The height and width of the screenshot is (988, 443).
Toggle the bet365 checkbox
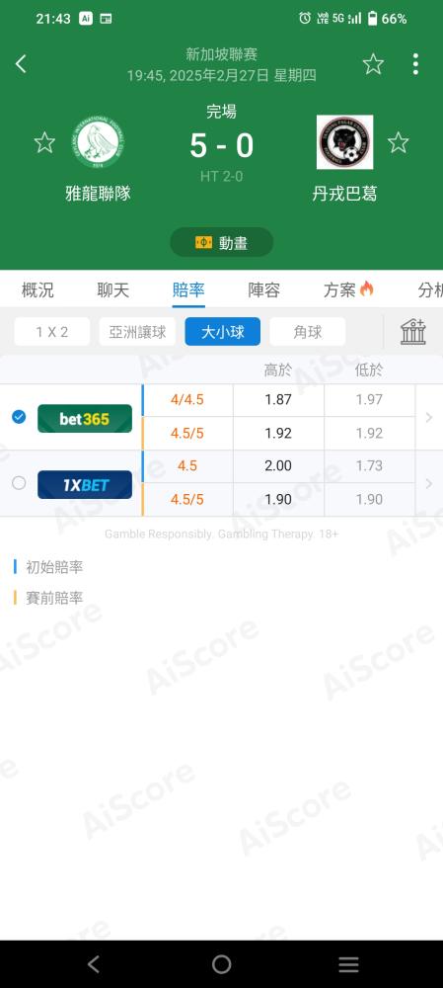(19, 417)
